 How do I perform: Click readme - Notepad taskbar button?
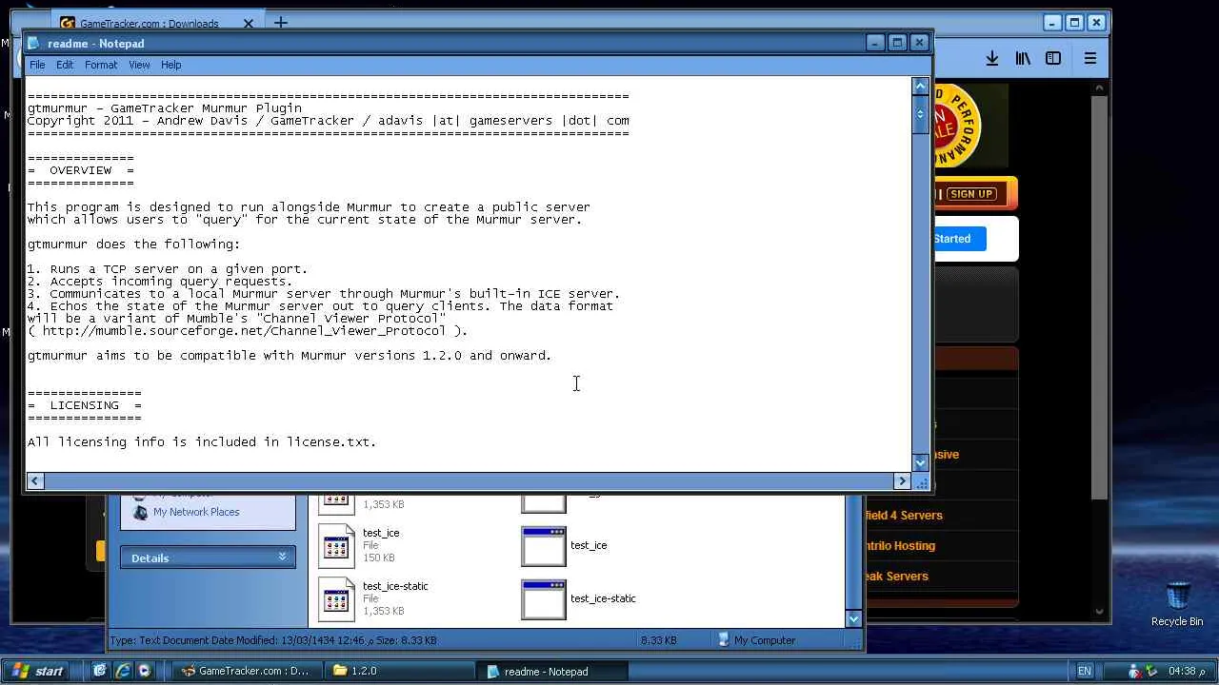tap(552, 671)
